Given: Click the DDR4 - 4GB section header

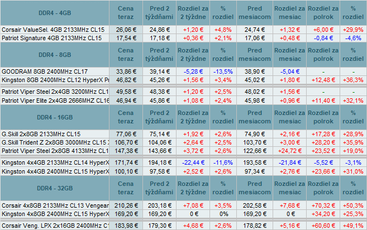Looking at the screenshot, I should 56,13.
